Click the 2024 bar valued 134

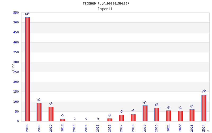204,108
